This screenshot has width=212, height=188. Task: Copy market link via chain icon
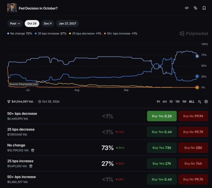[x=195, y=8]
